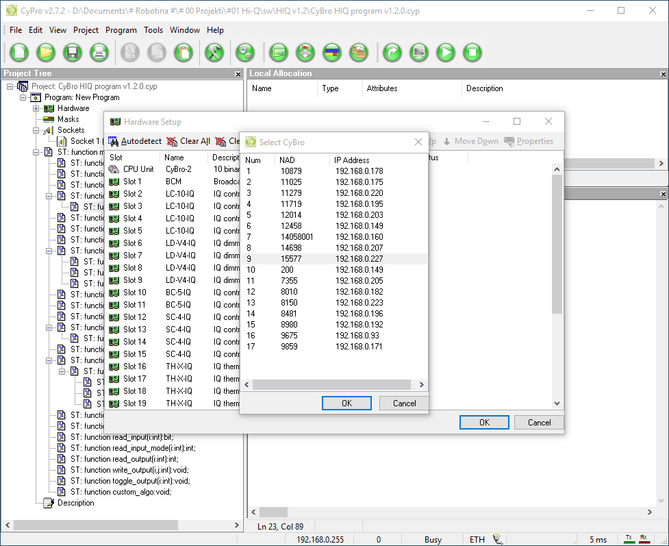Click the gears settings toolbar icon
Image resolution: width=669 pixels, height=546 pixels.
[x=244, y=52]
